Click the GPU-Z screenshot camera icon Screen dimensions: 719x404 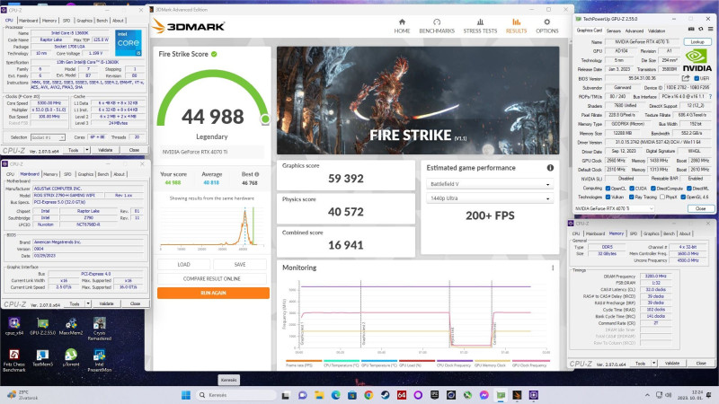coord(691,30)
